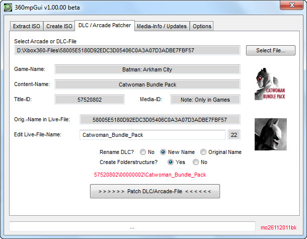Pick 'Original Name' rename option

[203, 152]
